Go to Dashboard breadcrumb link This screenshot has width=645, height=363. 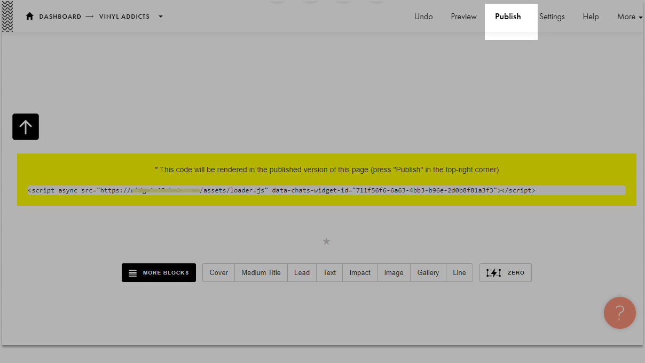coord(60,17)
